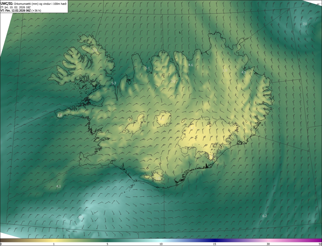Click the 50 tick label on the color scale
The image size is (322, 246).
pyautogui.click(x=320, y=244)
